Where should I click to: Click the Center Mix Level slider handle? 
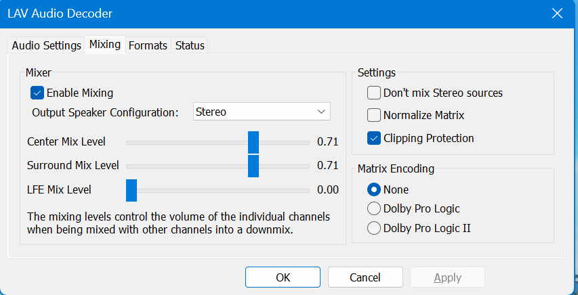point(253,142)
